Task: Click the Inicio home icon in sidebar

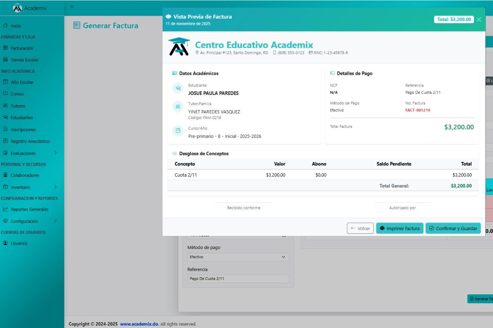Action: 5,26
